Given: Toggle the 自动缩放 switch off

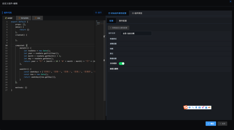Looking at the screenshot, I should 122,63.
